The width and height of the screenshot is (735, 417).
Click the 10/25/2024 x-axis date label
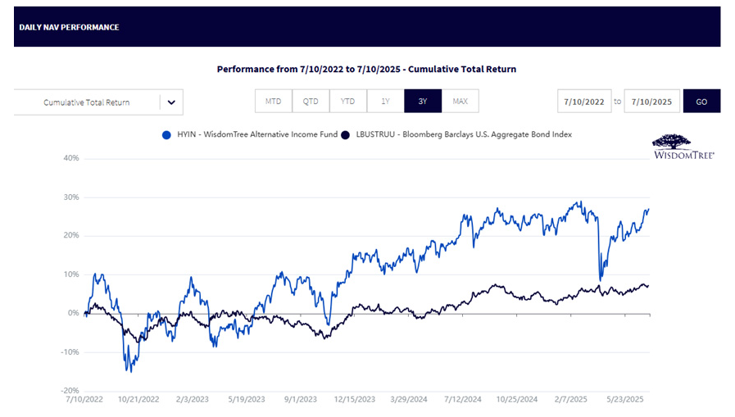tap(516, 400)
